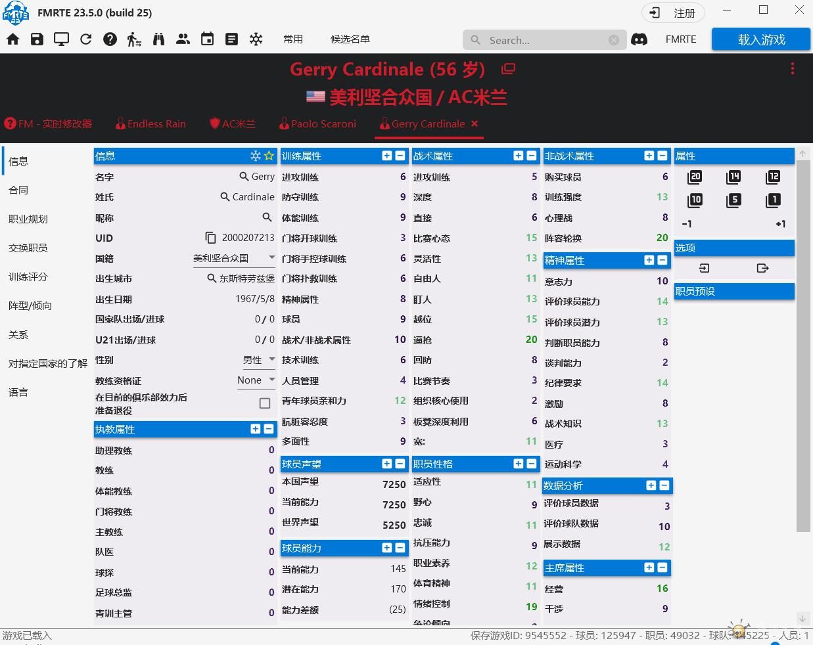Screen dimensions: 813x645
Task: Open the calendar icon in toolbar
Action: [x=208, y=39]
